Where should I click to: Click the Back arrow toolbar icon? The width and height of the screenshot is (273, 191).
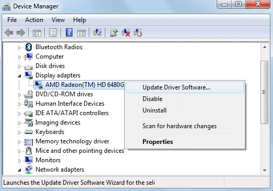(9, 32)
